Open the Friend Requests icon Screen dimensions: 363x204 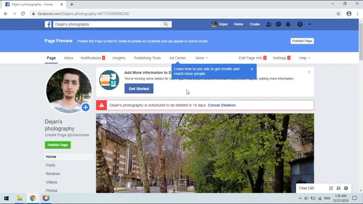tap(269, 24)
